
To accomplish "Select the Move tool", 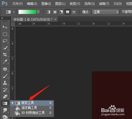I will [5, 27].
